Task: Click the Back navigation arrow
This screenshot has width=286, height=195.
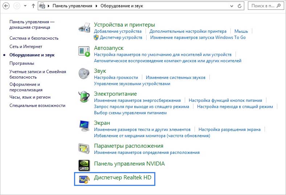Action: (x=6, y=6)
